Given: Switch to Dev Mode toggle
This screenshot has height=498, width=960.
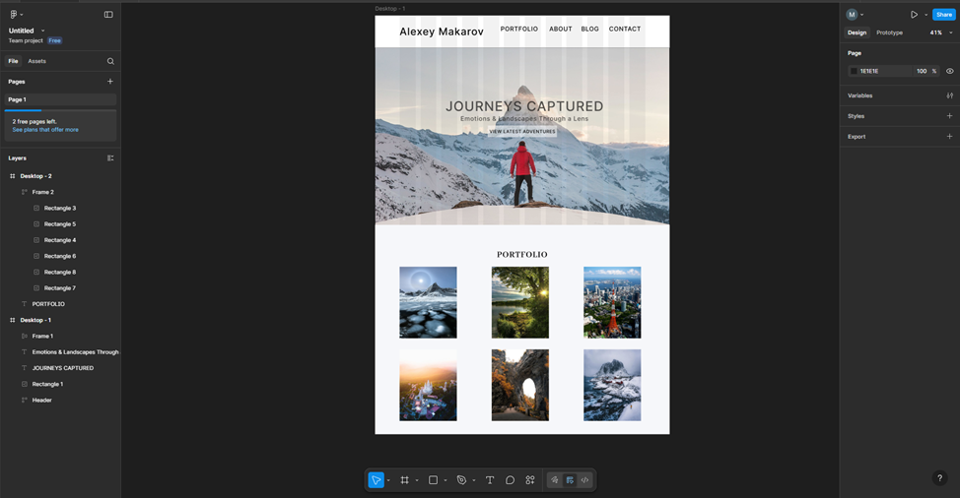Looking at the screenshot, I should [x=584, y=480].
